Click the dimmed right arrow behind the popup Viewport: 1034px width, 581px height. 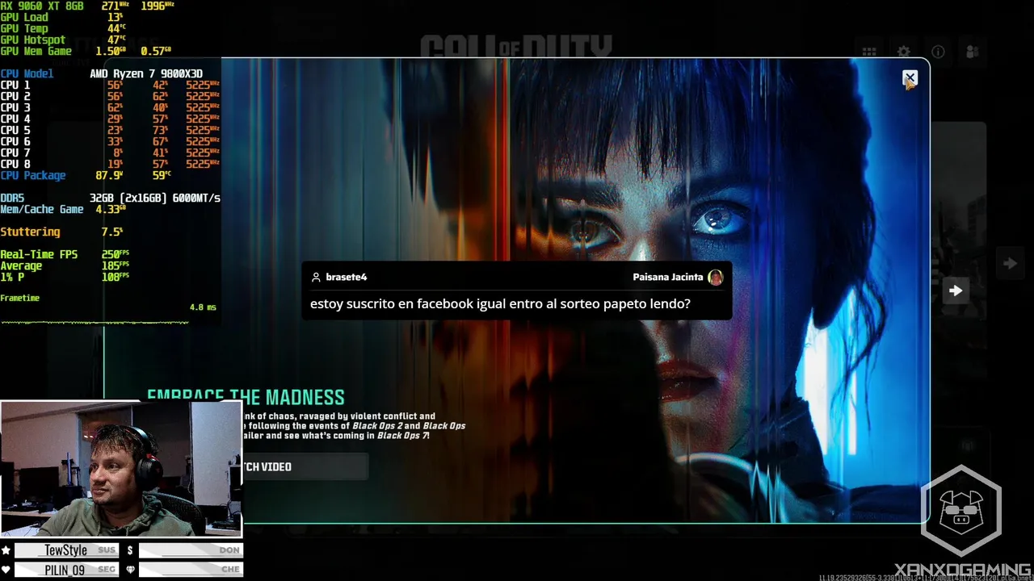1010,263
